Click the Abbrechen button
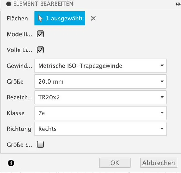The width and height of the screenshot is (181, 173). click(159, 163)
